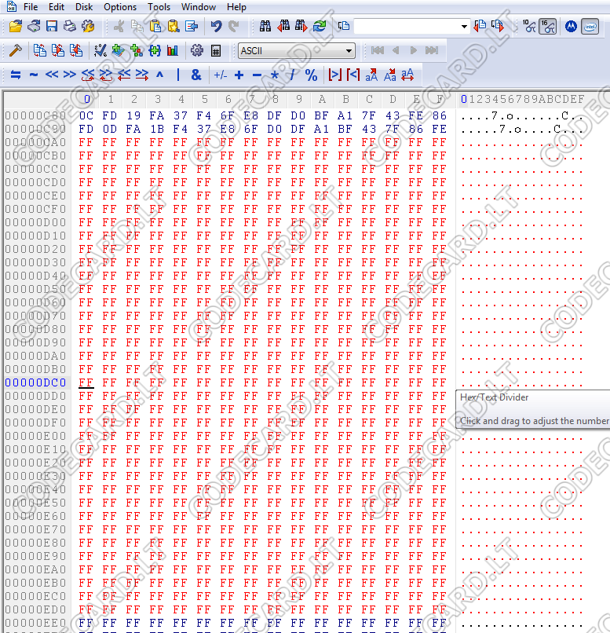This screenshot has width=610, height=633.
Task: Click the Find binoculars icon
Action: pyautogui.click(x=265, y=27)
